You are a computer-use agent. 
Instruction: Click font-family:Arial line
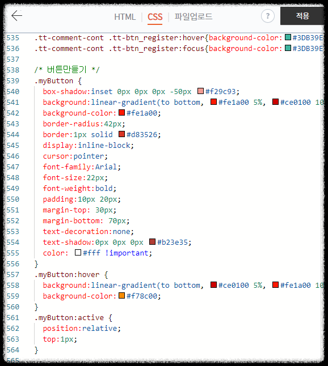click(82, 167)
